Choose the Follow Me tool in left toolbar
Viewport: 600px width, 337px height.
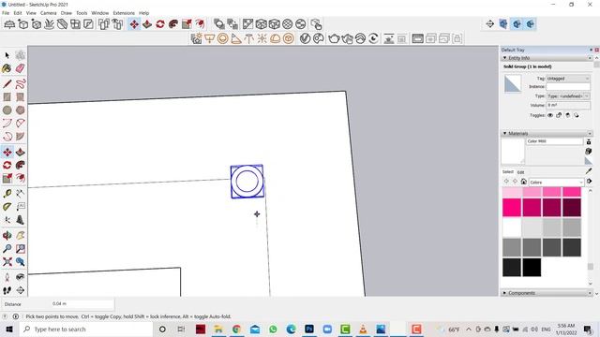(x=21, y=165)
